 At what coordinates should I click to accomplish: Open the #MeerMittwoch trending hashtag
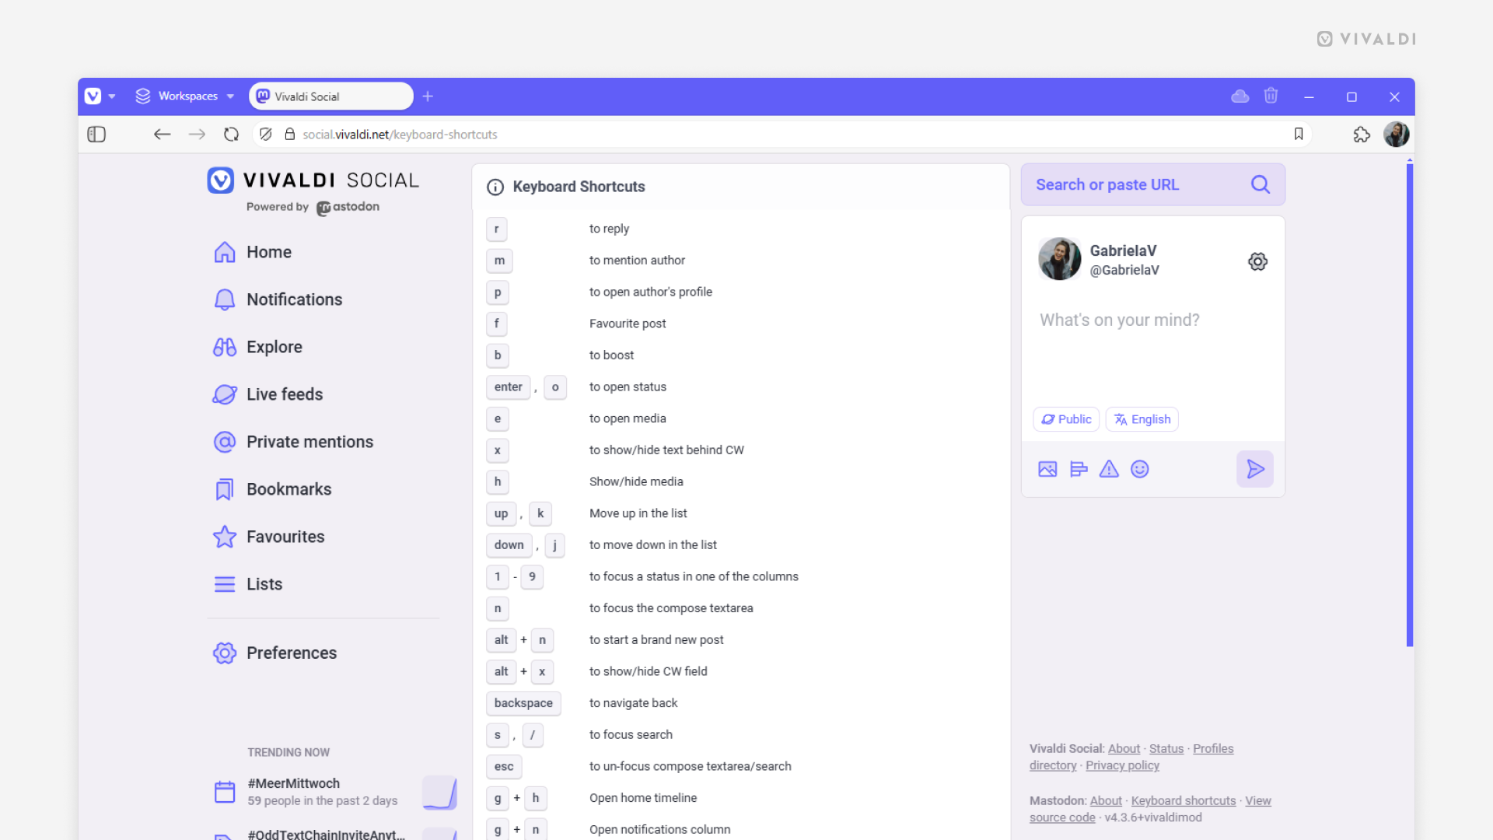coord(294,783)
